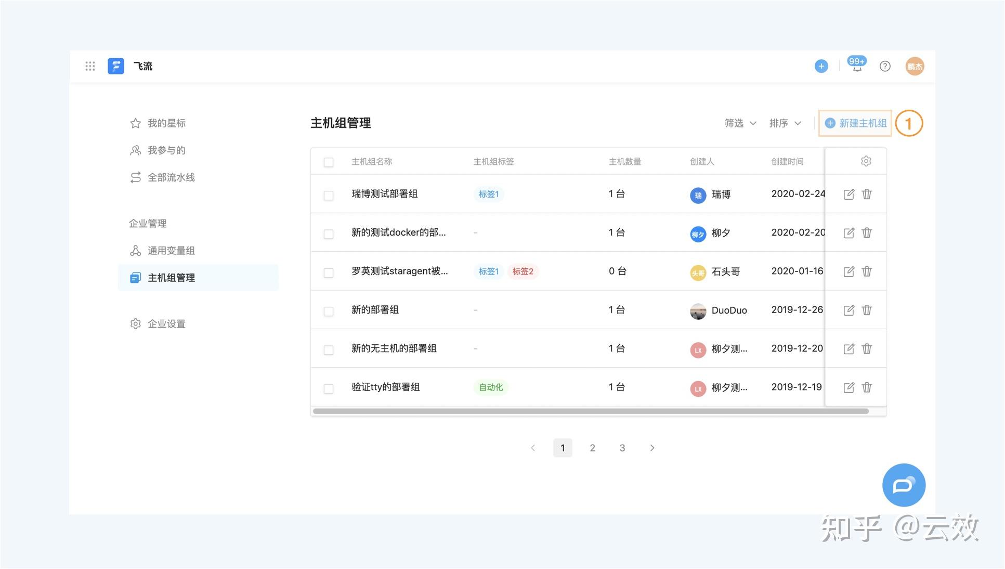This screenshot has width=1005, height=569.
Task: Open the app launcher grid icon
Action: (x=90, y=66)
